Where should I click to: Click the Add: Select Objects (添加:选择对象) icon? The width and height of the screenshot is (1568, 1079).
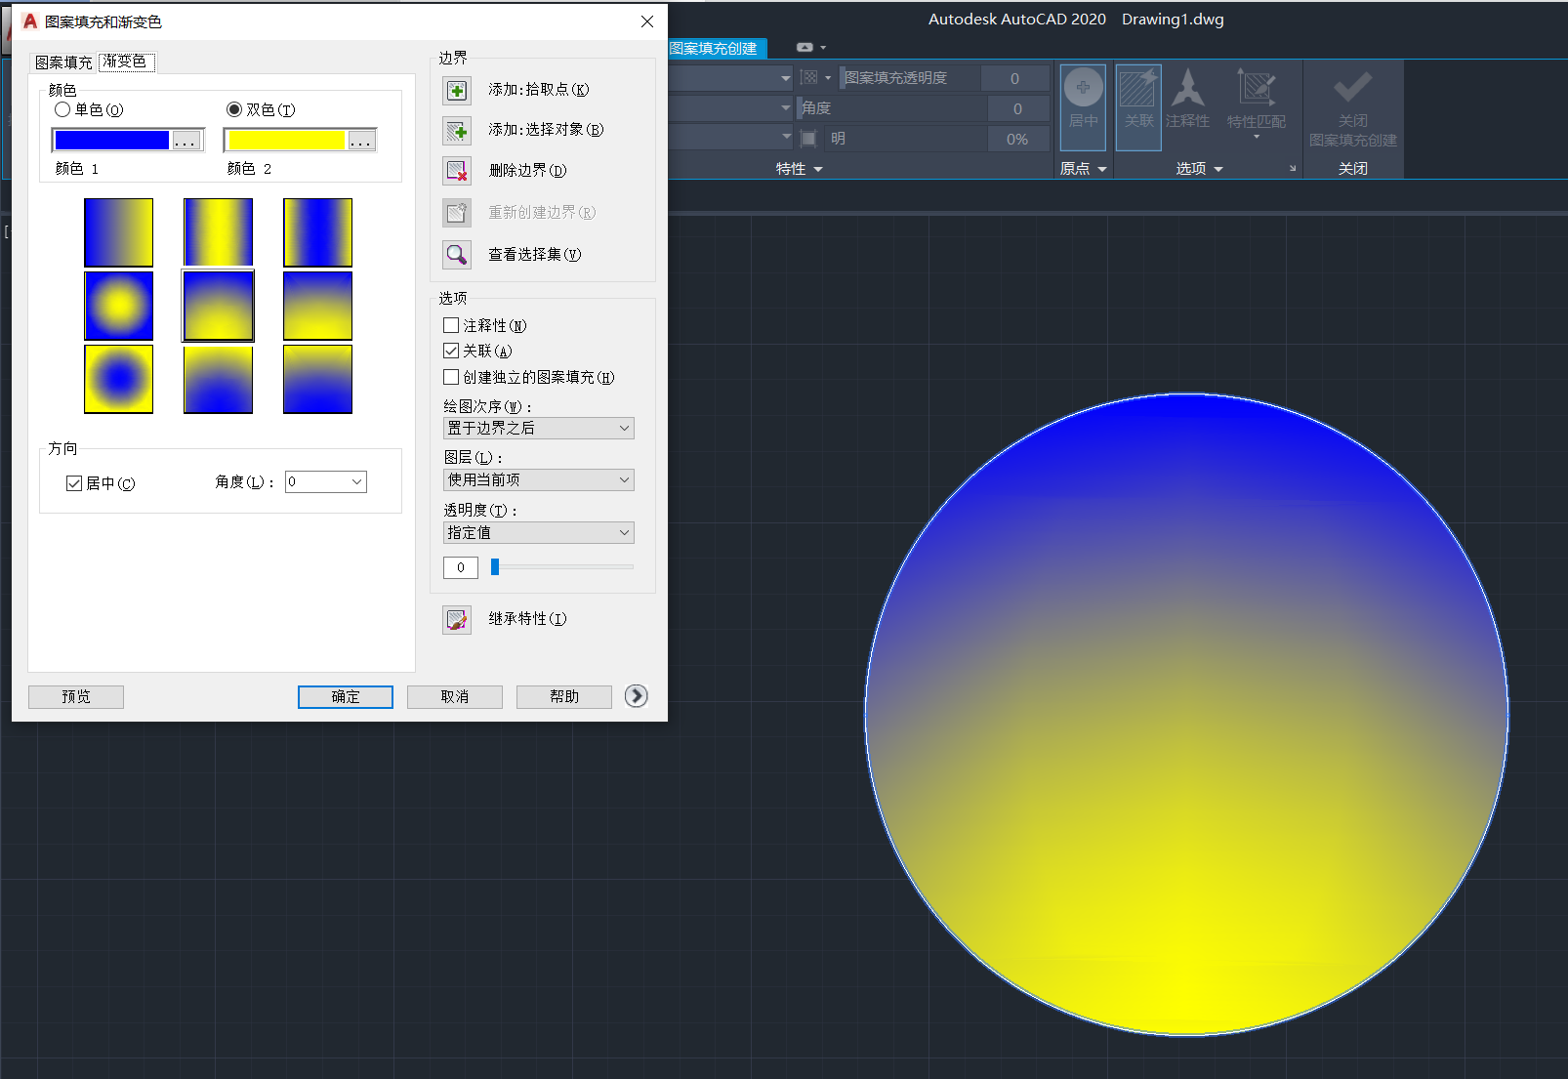[457, 131]
